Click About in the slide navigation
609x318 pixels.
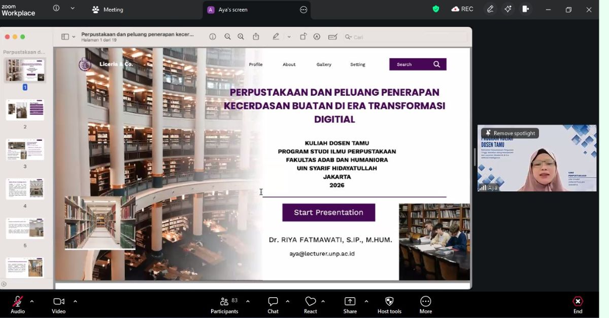(x=289, y=64)
